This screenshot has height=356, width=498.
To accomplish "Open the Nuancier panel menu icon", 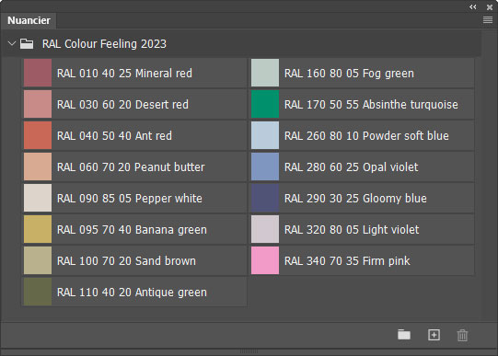I will 488,20.
